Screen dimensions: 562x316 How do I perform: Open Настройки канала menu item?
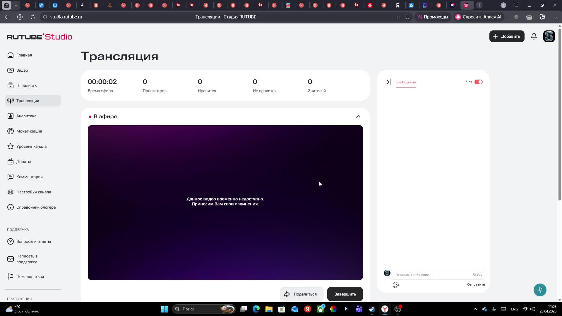tap(33, 192)
